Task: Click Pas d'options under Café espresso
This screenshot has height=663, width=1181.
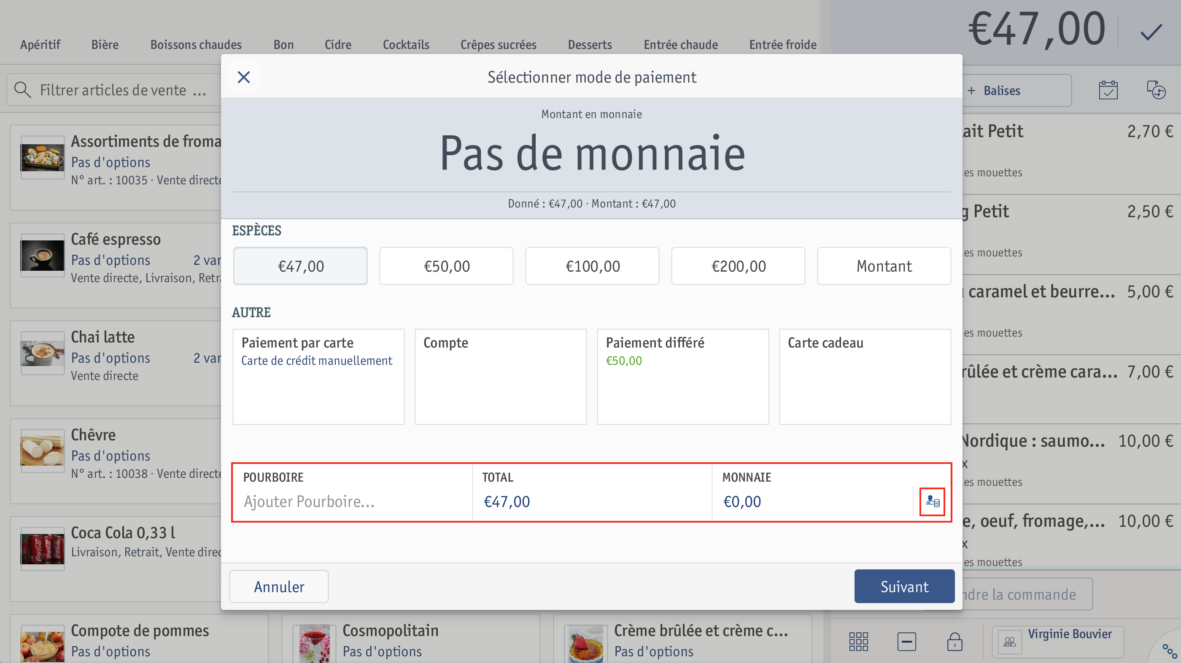Action: click(111, 260)
